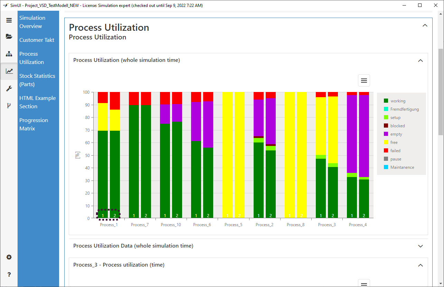
Task: Open the Simulation Overview page
Action: [32, 22]
